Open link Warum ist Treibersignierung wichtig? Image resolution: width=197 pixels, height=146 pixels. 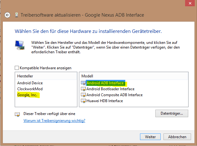[x=54, y=120]
